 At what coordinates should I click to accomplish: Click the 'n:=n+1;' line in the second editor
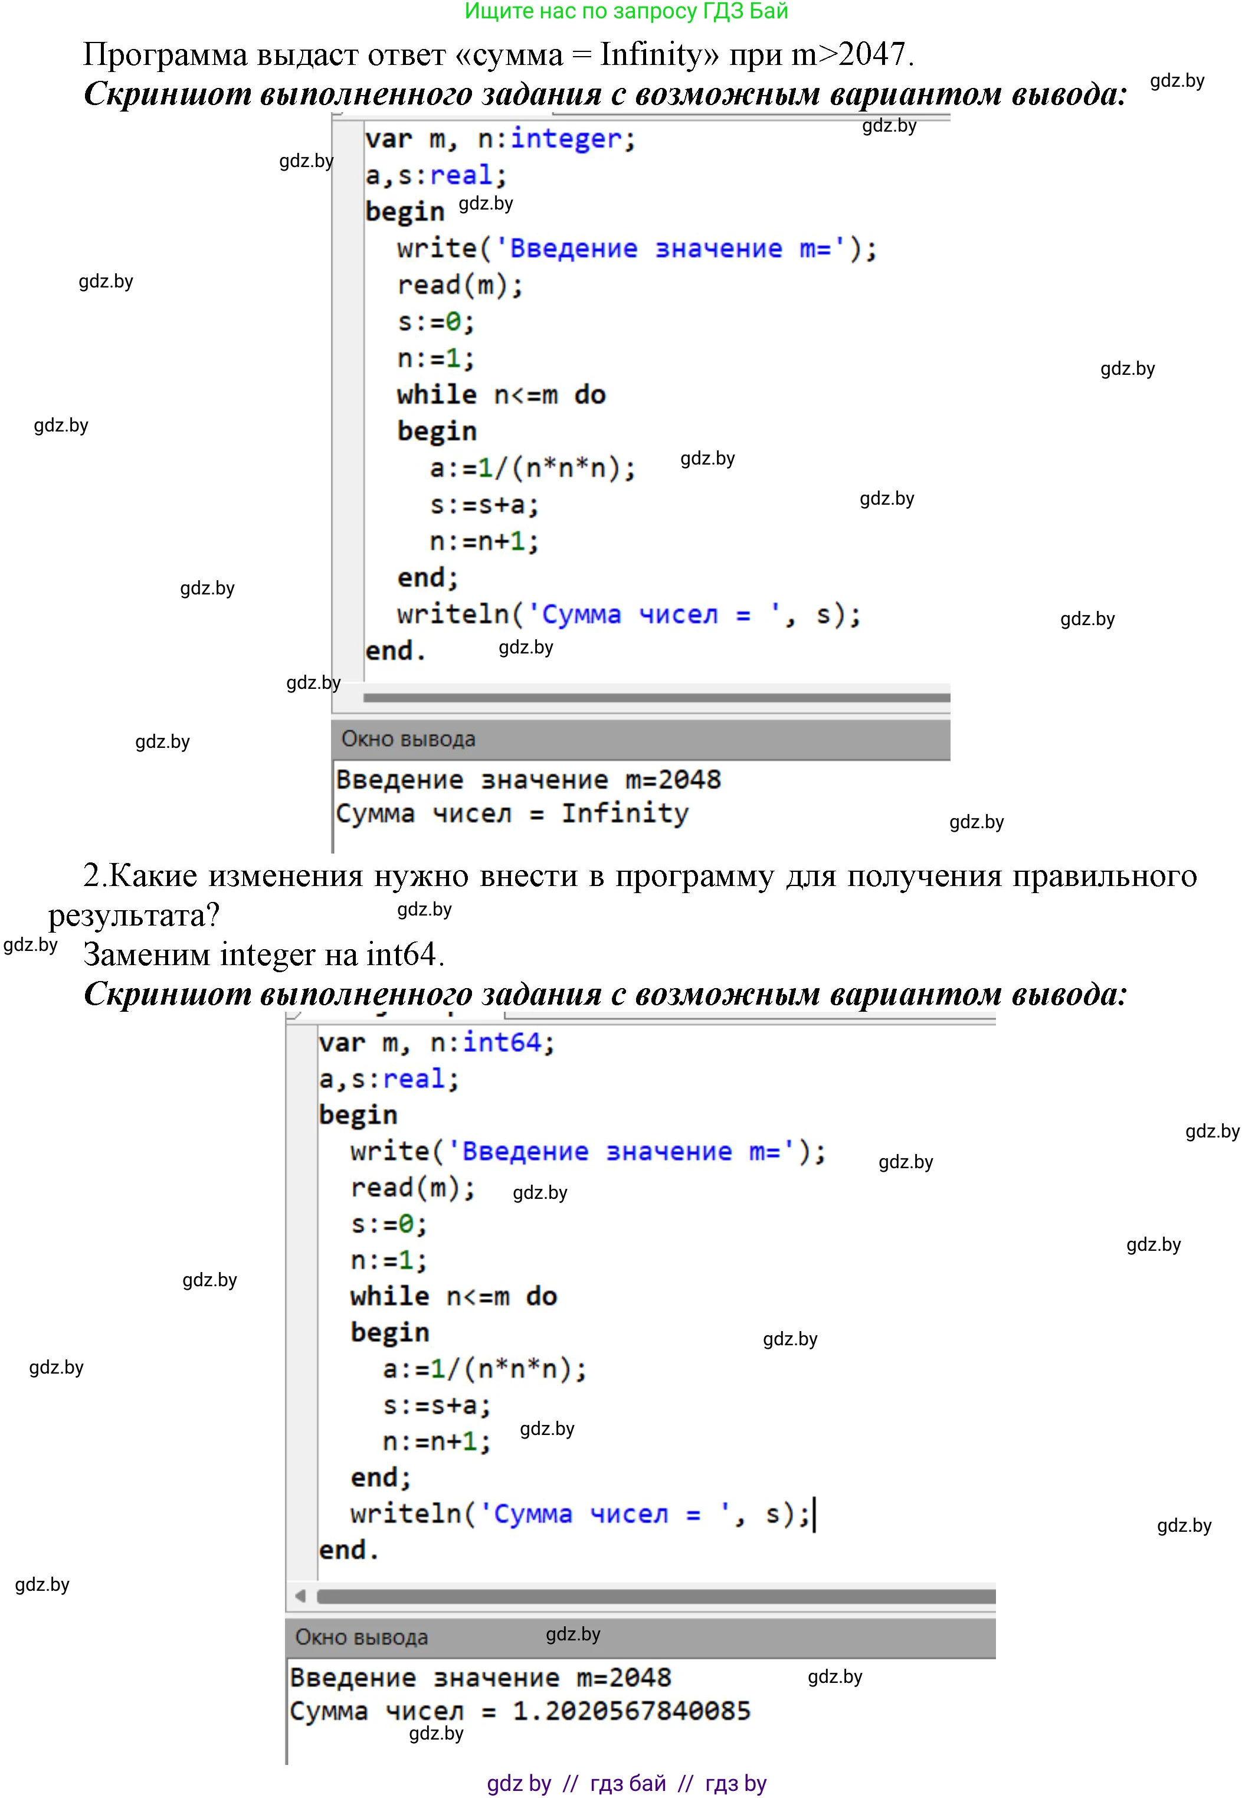pos(437,1441)
